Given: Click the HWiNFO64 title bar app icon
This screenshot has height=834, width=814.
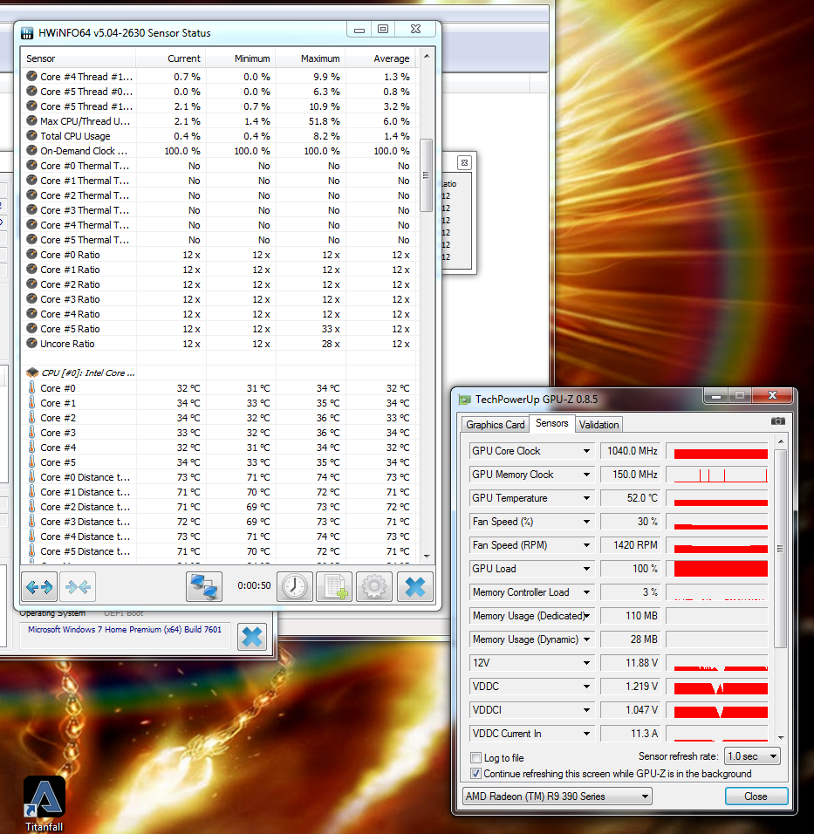Looking at the screenshot, I should 26,33.
